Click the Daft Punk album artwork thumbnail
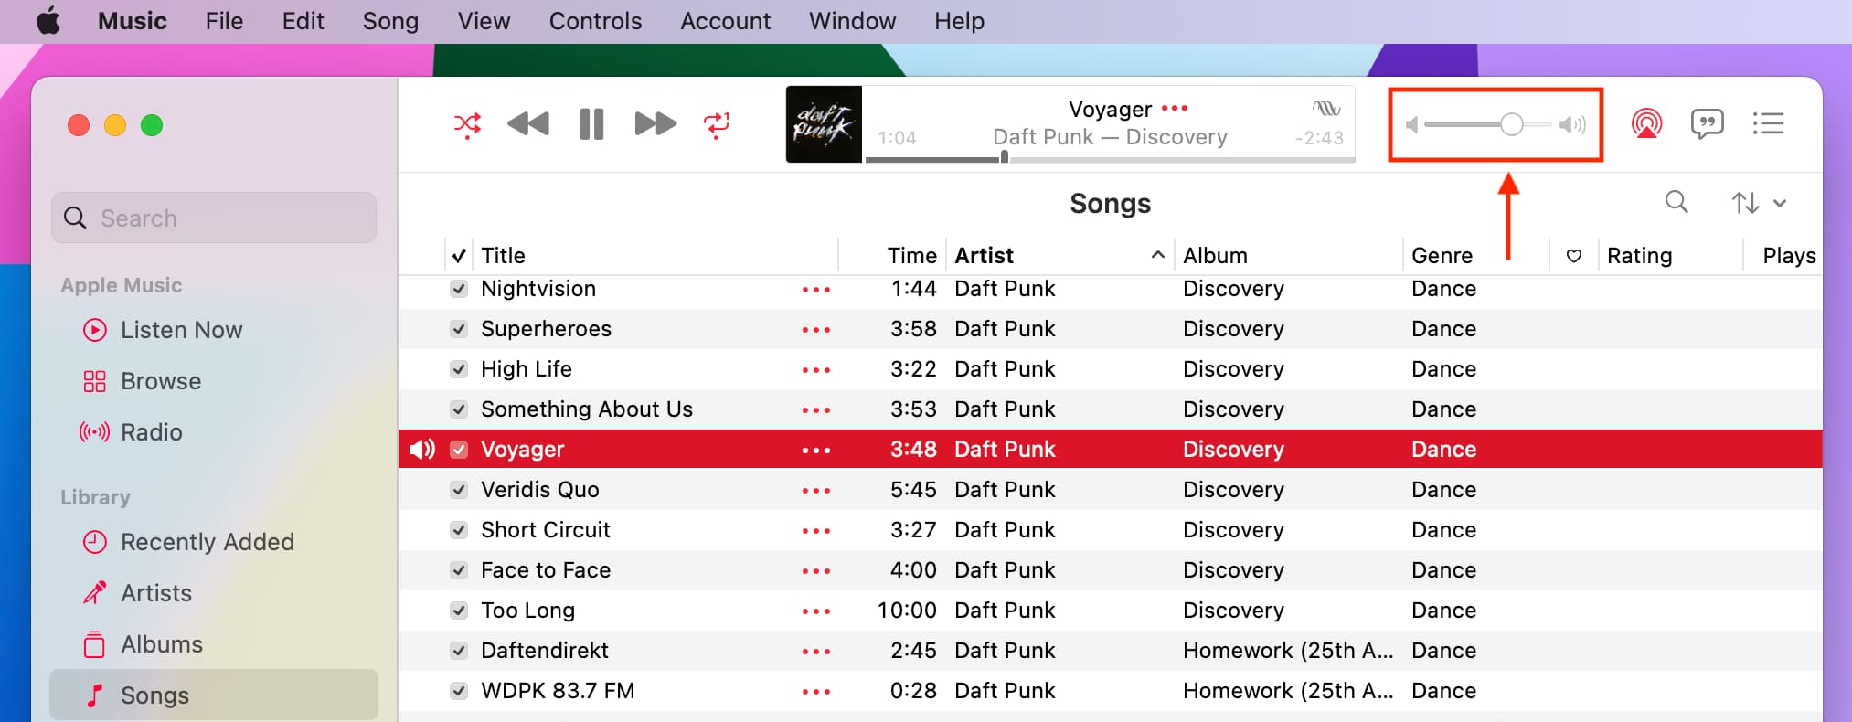The image size is (1852, 722). (x=824, y=124)
